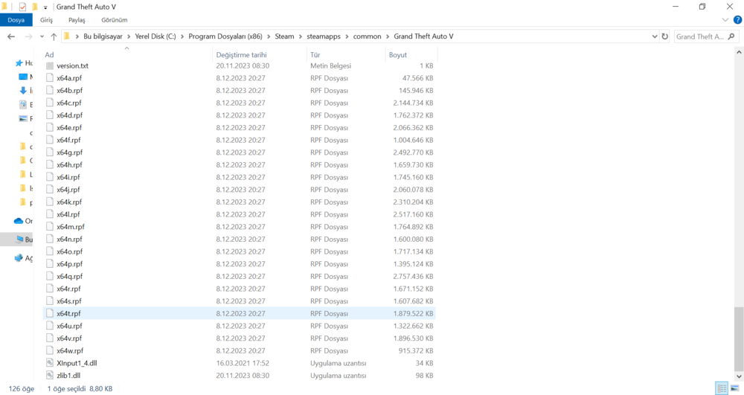Screen dimensions: 744x395
Task: Click the scroll up arrow of file list
Action: pyautogui.click(x=739, y=53)
